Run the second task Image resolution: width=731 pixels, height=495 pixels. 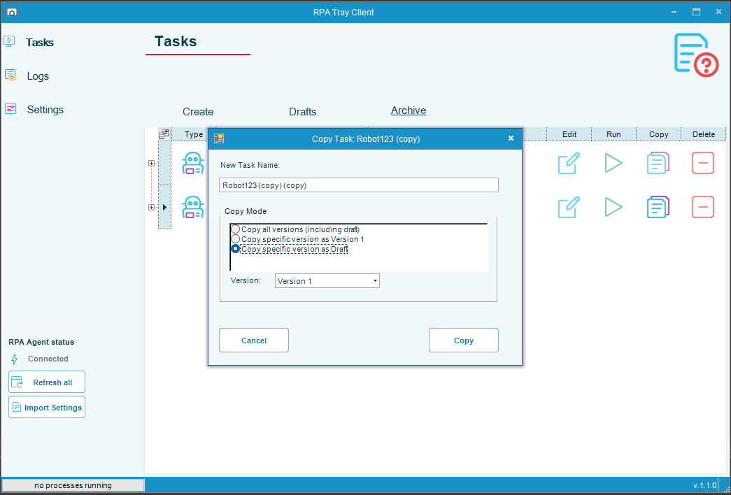click(x=613, y=207)
